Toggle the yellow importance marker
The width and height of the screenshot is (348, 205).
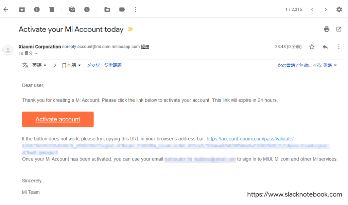(130, 29)
